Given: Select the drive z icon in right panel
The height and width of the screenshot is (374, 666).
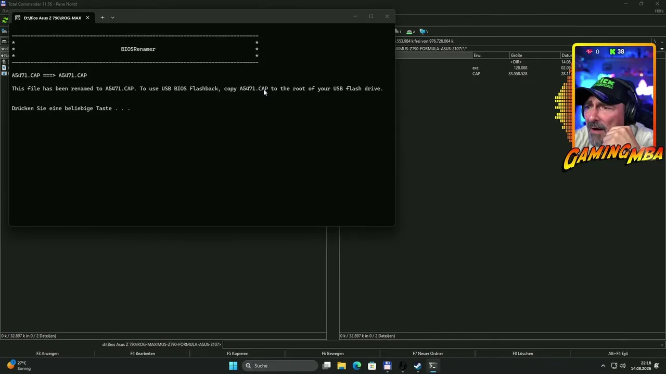Looking at the screenshot, I should tap(411, 32).
